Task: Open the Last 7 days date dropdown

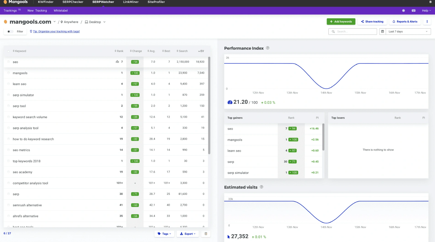Action: tap(408, 31)
